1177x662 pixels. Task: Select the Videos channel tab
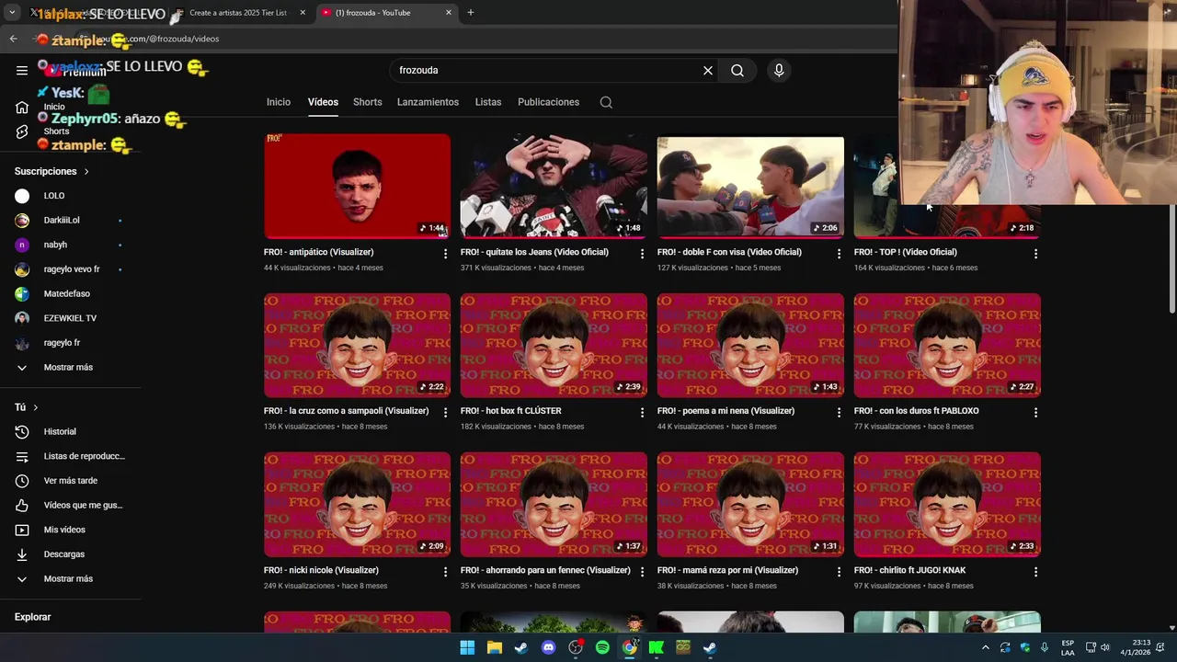coord(323,102)
